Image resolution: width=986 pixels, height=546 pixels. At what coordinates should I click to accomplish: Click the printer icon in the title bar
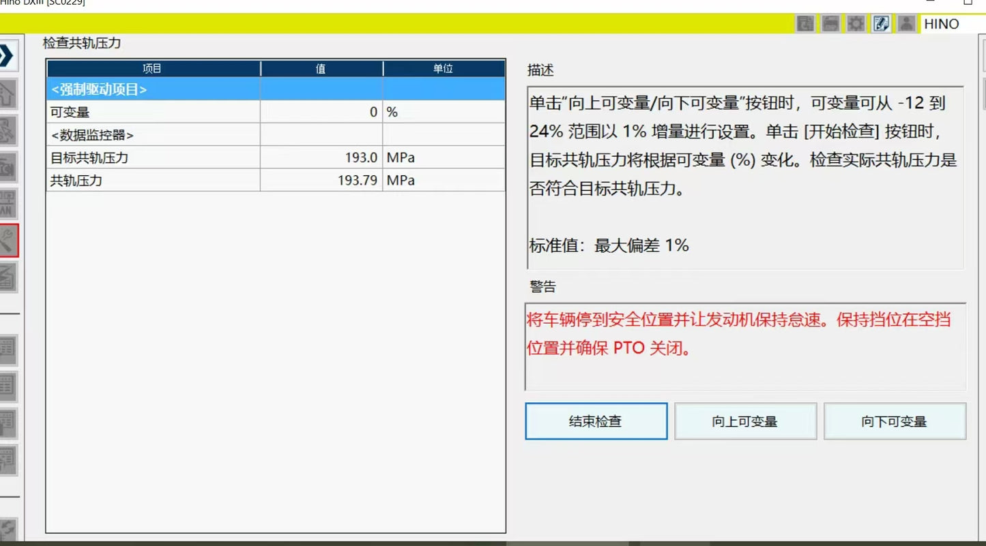click(830, 22)
